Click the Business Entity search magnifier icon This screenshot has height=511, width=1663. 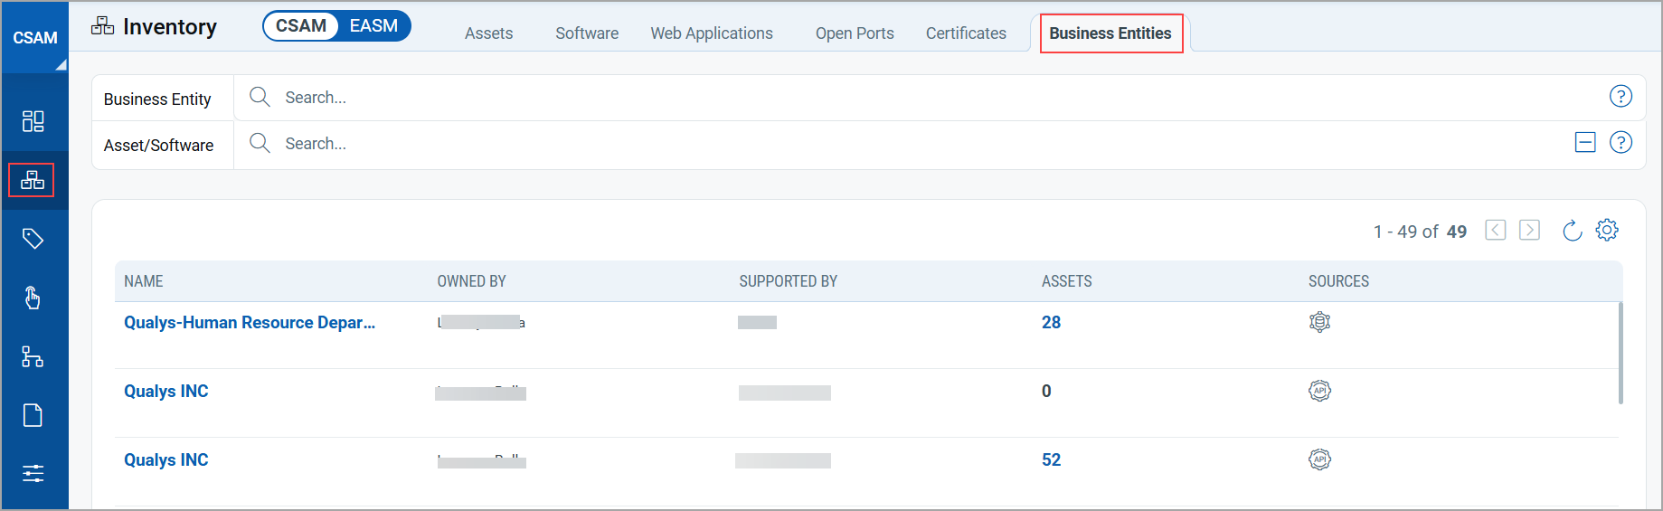[260, 97]
